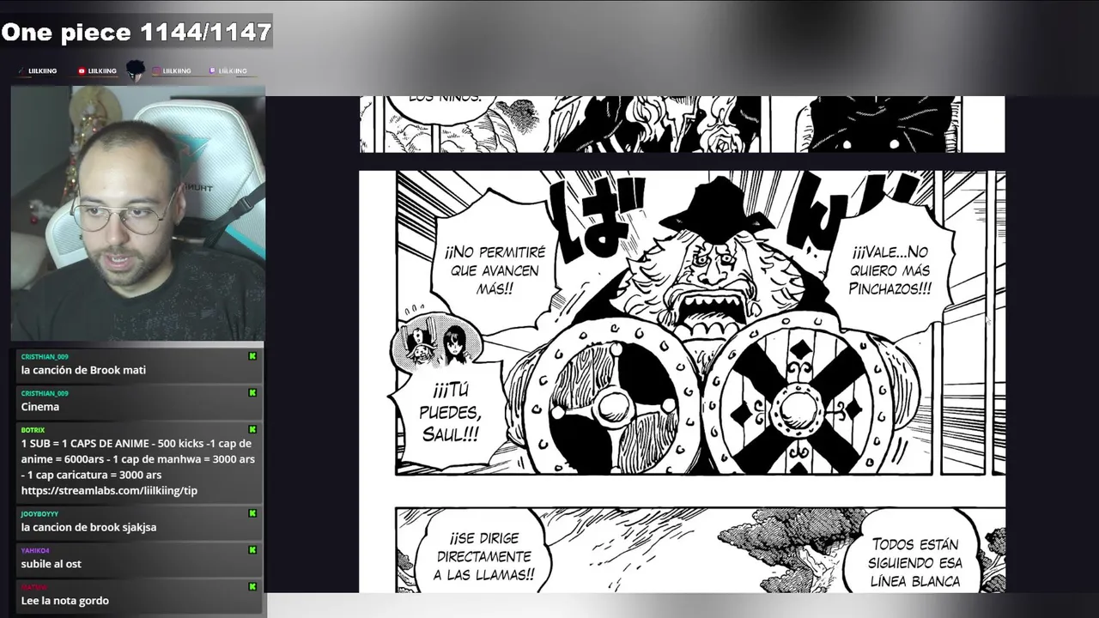Click the TikTok icon beside LIILKIING
The width and height of the screenshot is (1099, 618).
coord(21,71)
